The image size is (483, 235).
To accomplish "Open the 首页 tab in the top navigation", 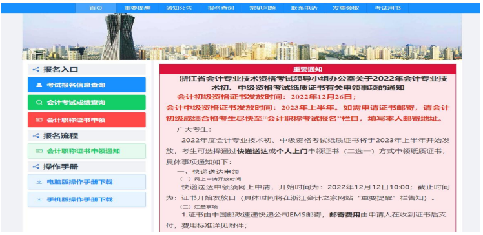I will click(96, 8).
